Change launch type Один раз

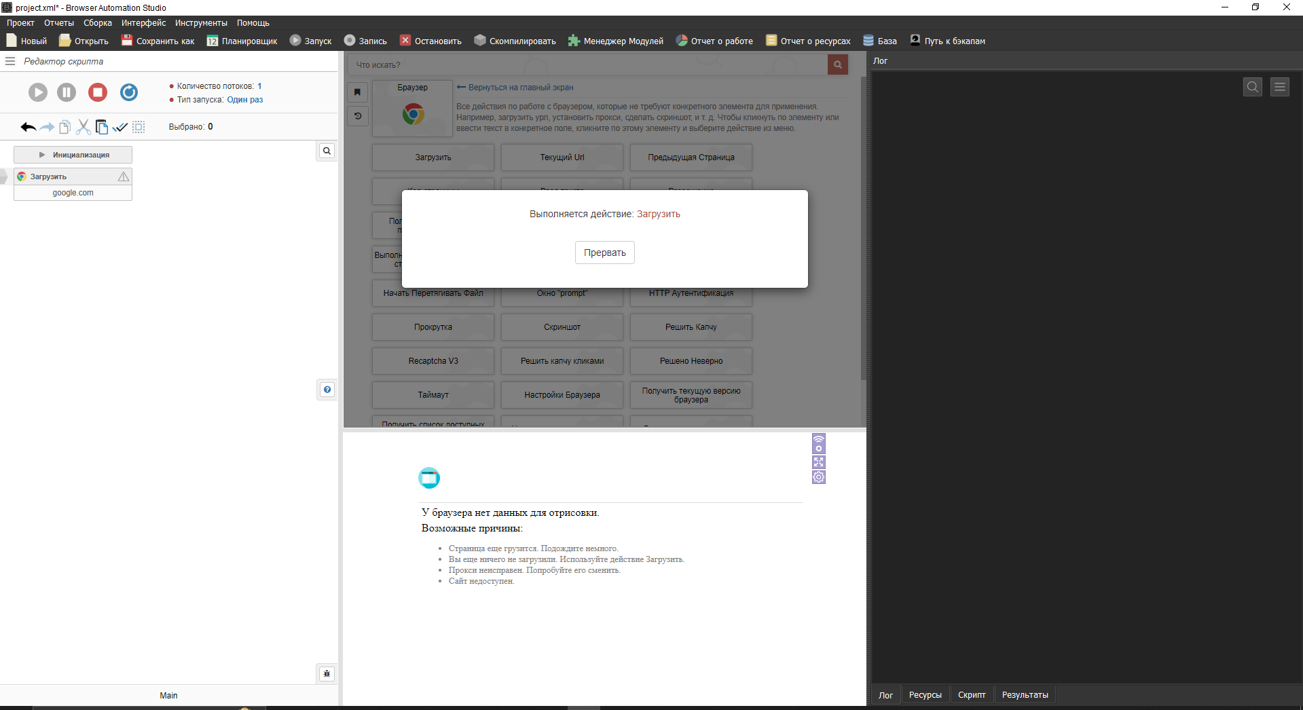point(244,100)
